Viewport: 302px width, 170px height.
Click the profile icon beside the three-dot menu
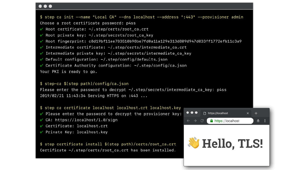click(258, 121)
